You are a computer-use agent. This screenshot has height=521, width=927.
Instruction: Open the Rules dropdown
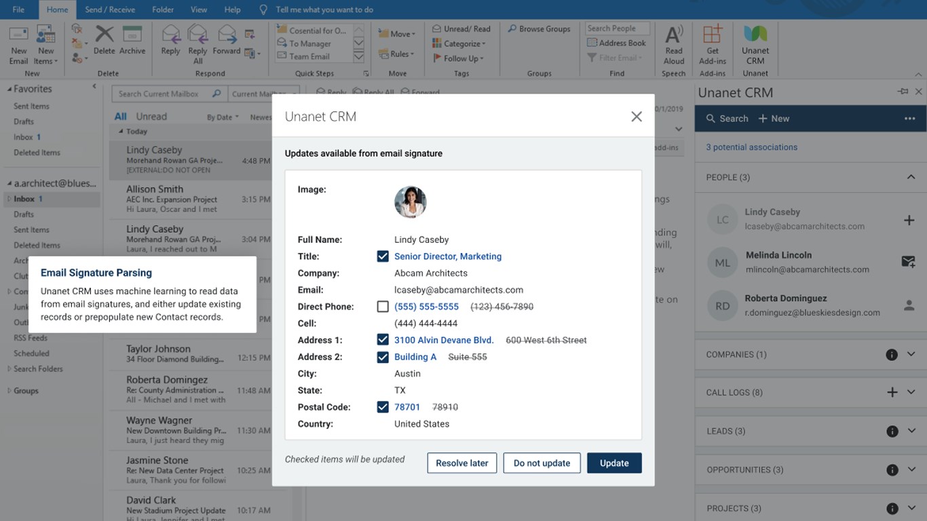tap(397, 54)
